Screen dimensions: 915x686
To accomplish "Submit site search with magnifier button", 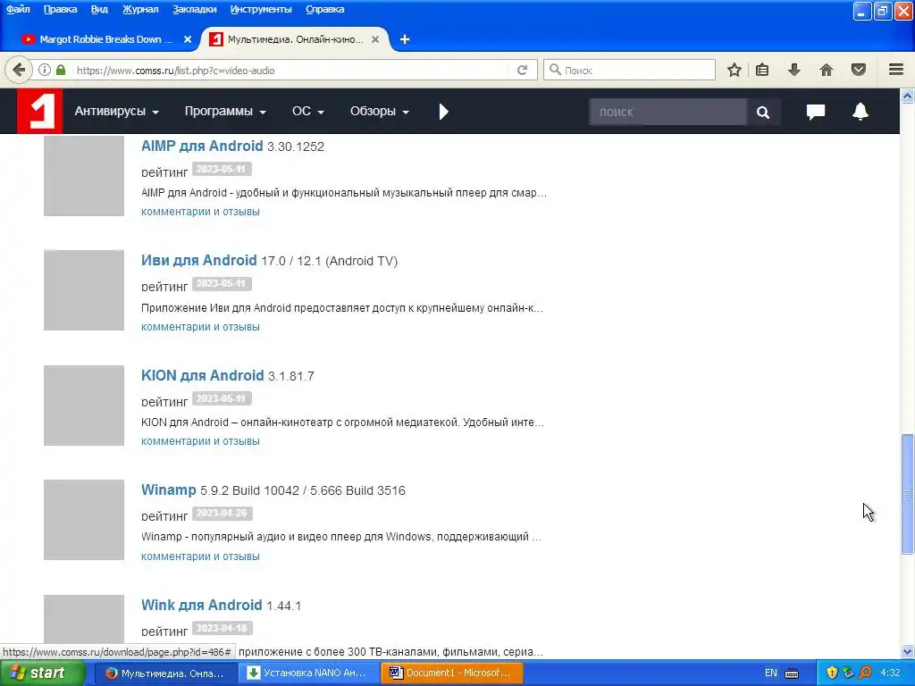I will point(763,112).
